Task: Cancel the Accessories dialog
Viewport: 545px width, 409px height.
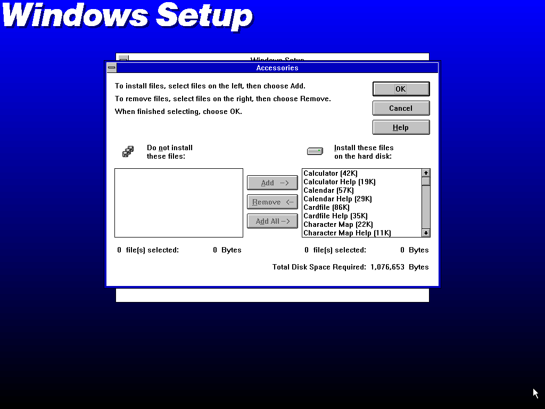Action: [x=401, y=108]
